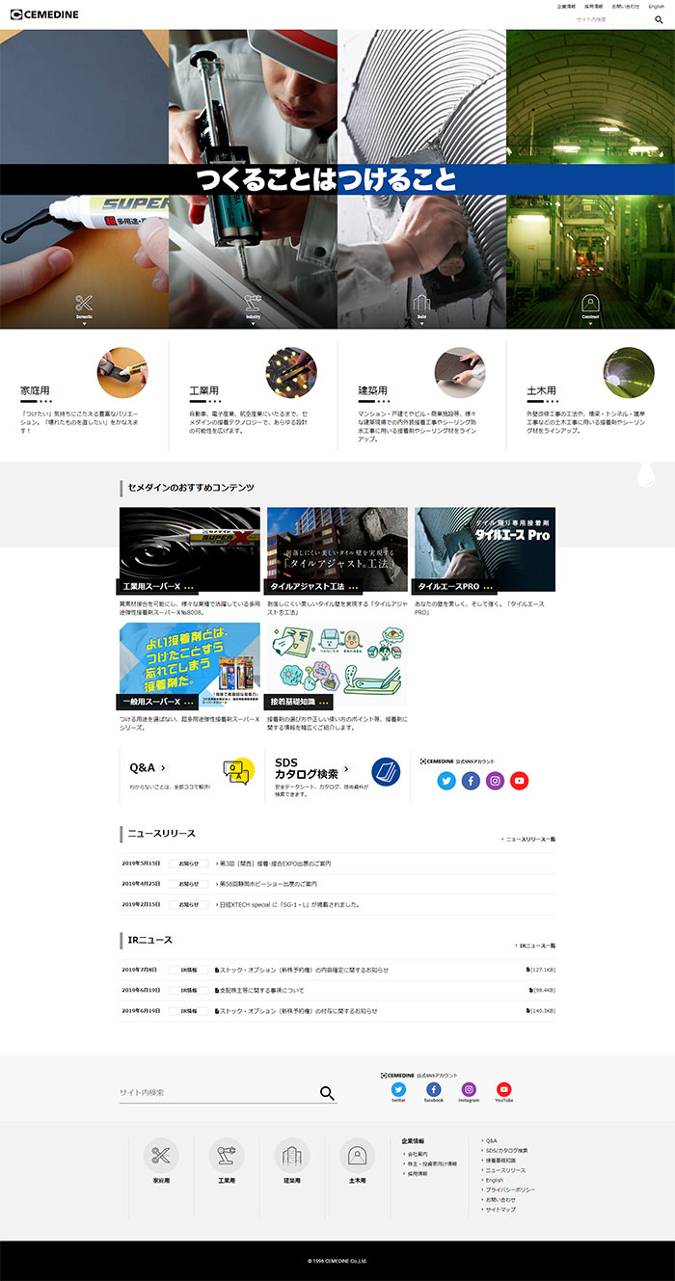Click the down arrow under Industry

coord(253,324)
